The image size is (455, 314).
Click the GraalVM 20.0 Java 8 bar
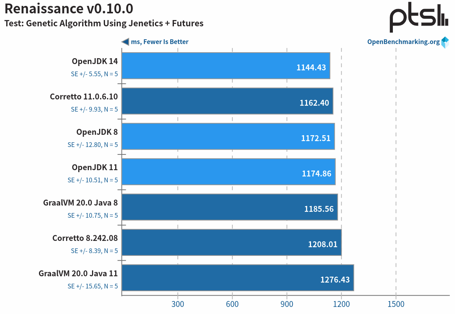coord(229,207)
